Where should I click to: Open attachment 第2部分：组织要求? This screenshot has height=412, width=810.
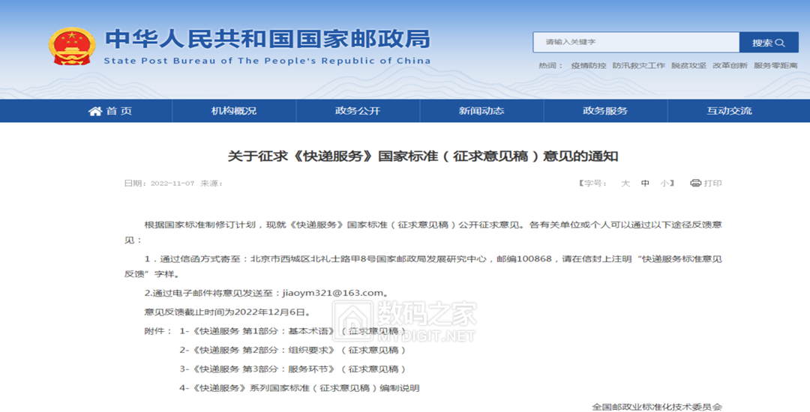click(x=292, y=350)
